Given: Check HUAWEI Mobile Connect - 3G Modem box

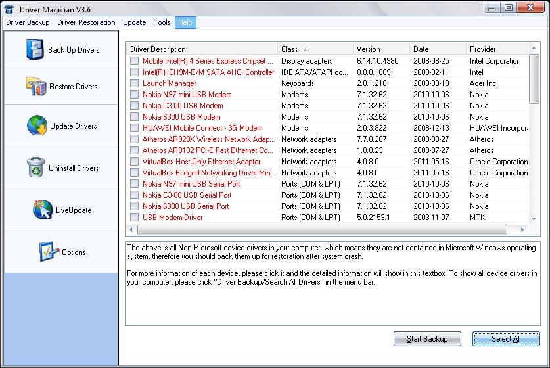Looking at the screenshot, I should (134, 128).
